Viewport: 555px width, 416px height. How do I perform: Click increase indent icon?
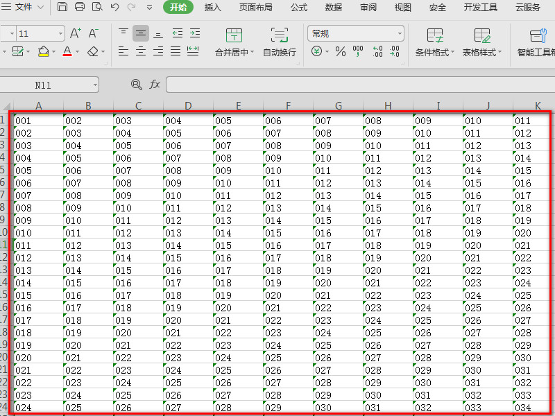(195, 33)
